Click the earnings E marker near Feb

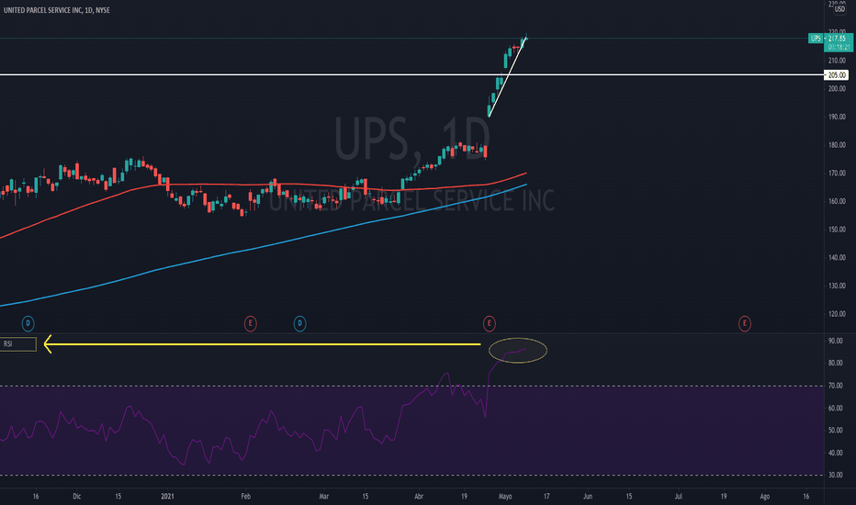pos(250,324)
